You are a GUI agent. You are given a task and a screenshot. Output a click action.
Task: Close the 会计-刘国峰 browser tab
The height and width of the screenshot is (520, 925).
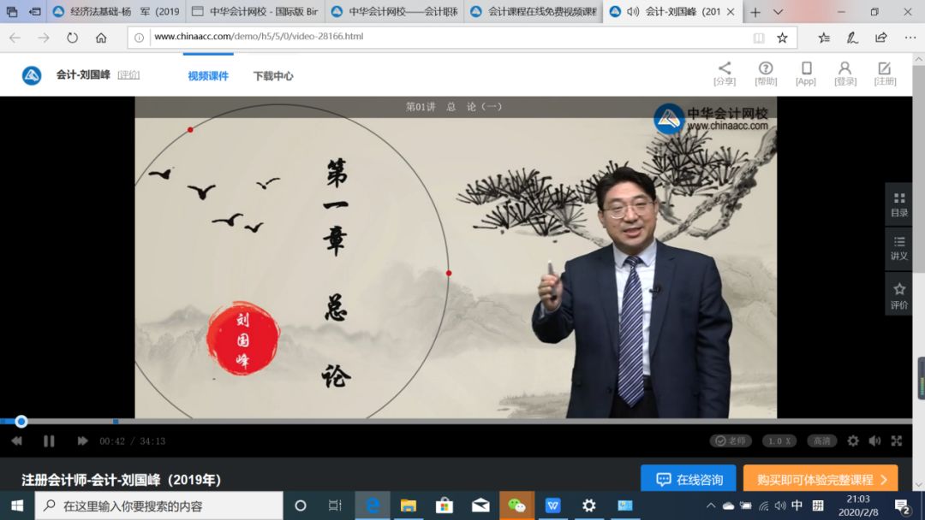pos(731,12)
